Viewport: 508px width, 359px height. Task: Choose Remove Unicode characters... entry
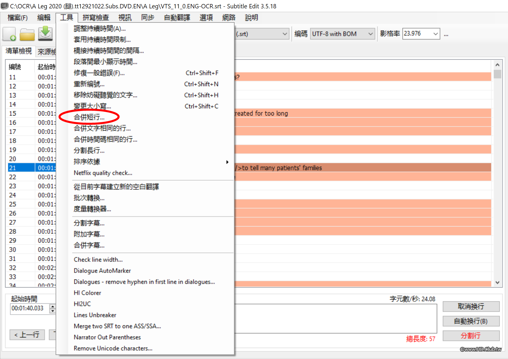[146, 348]
